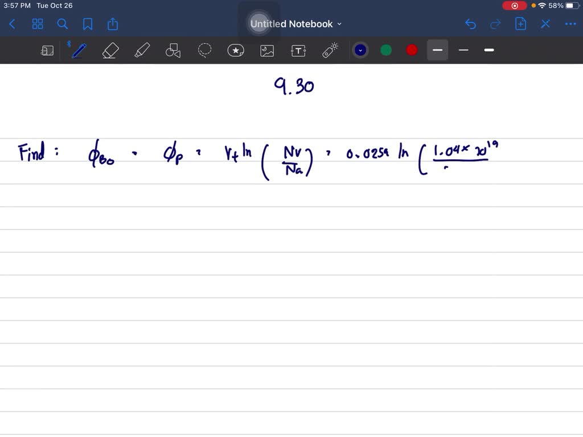Select the Text box tool
The image size is (583, 437).
pos(298,50)
